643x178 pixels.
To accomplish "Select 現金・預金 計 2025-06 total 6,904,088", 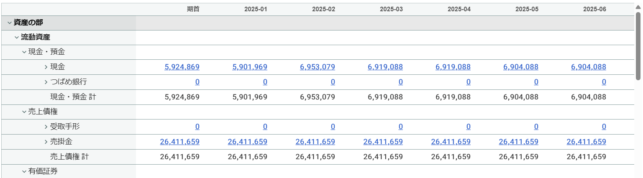I will 589,97.
